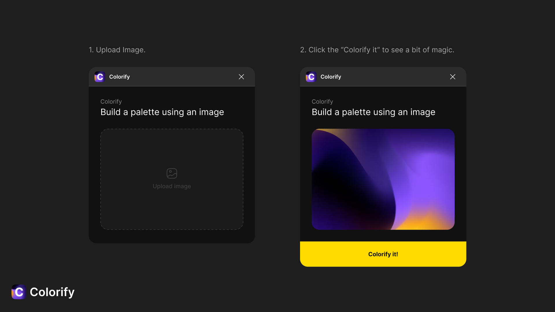The width and height of the screenshot is (555, 312).
Task: Click the Build a palette heading on the left panel
Action: [162, 112]
